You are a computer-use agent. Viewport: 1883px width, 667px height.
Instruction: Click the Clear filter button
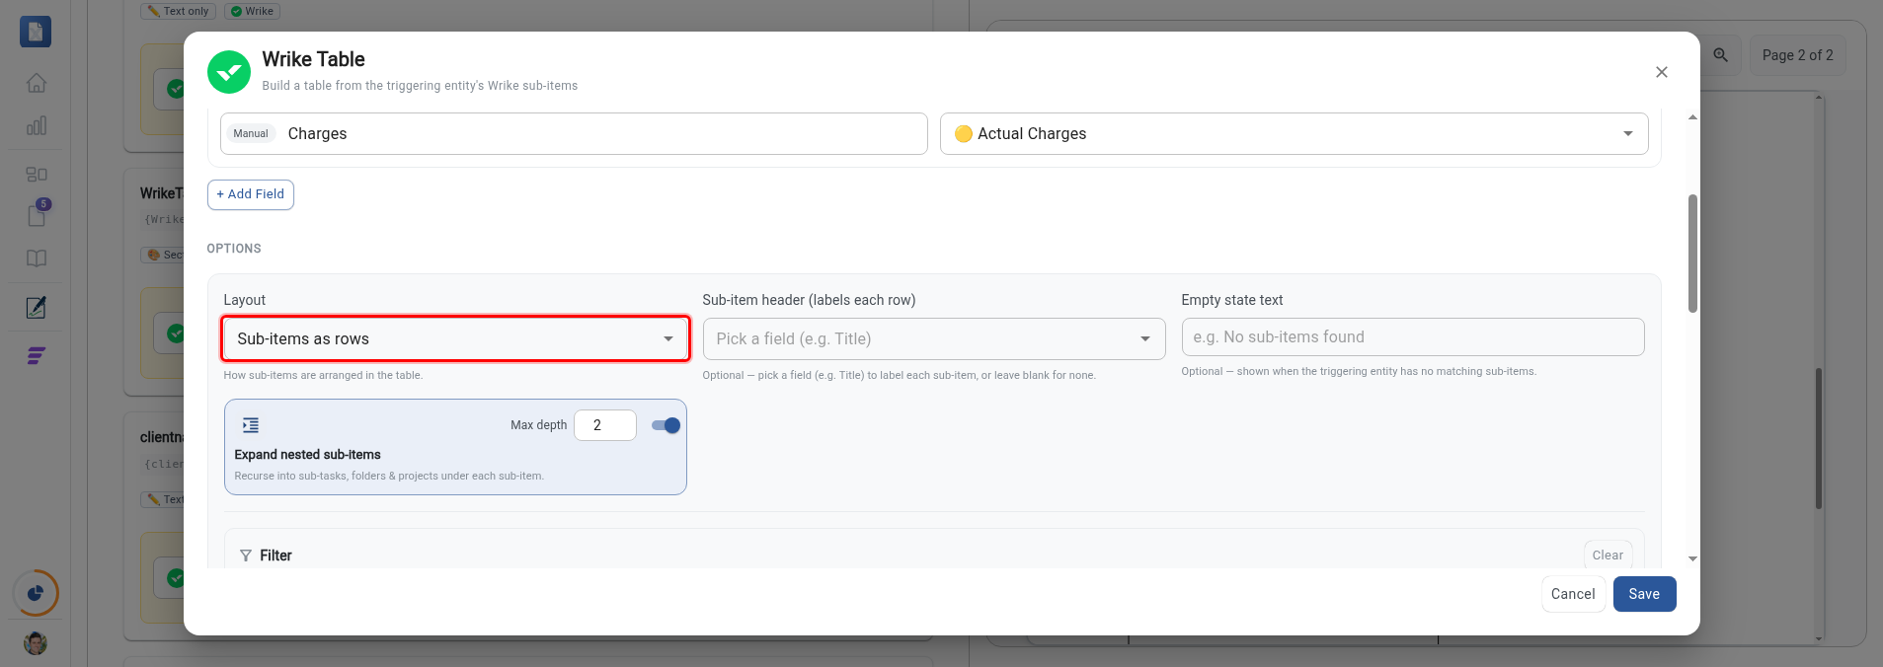1608,556
